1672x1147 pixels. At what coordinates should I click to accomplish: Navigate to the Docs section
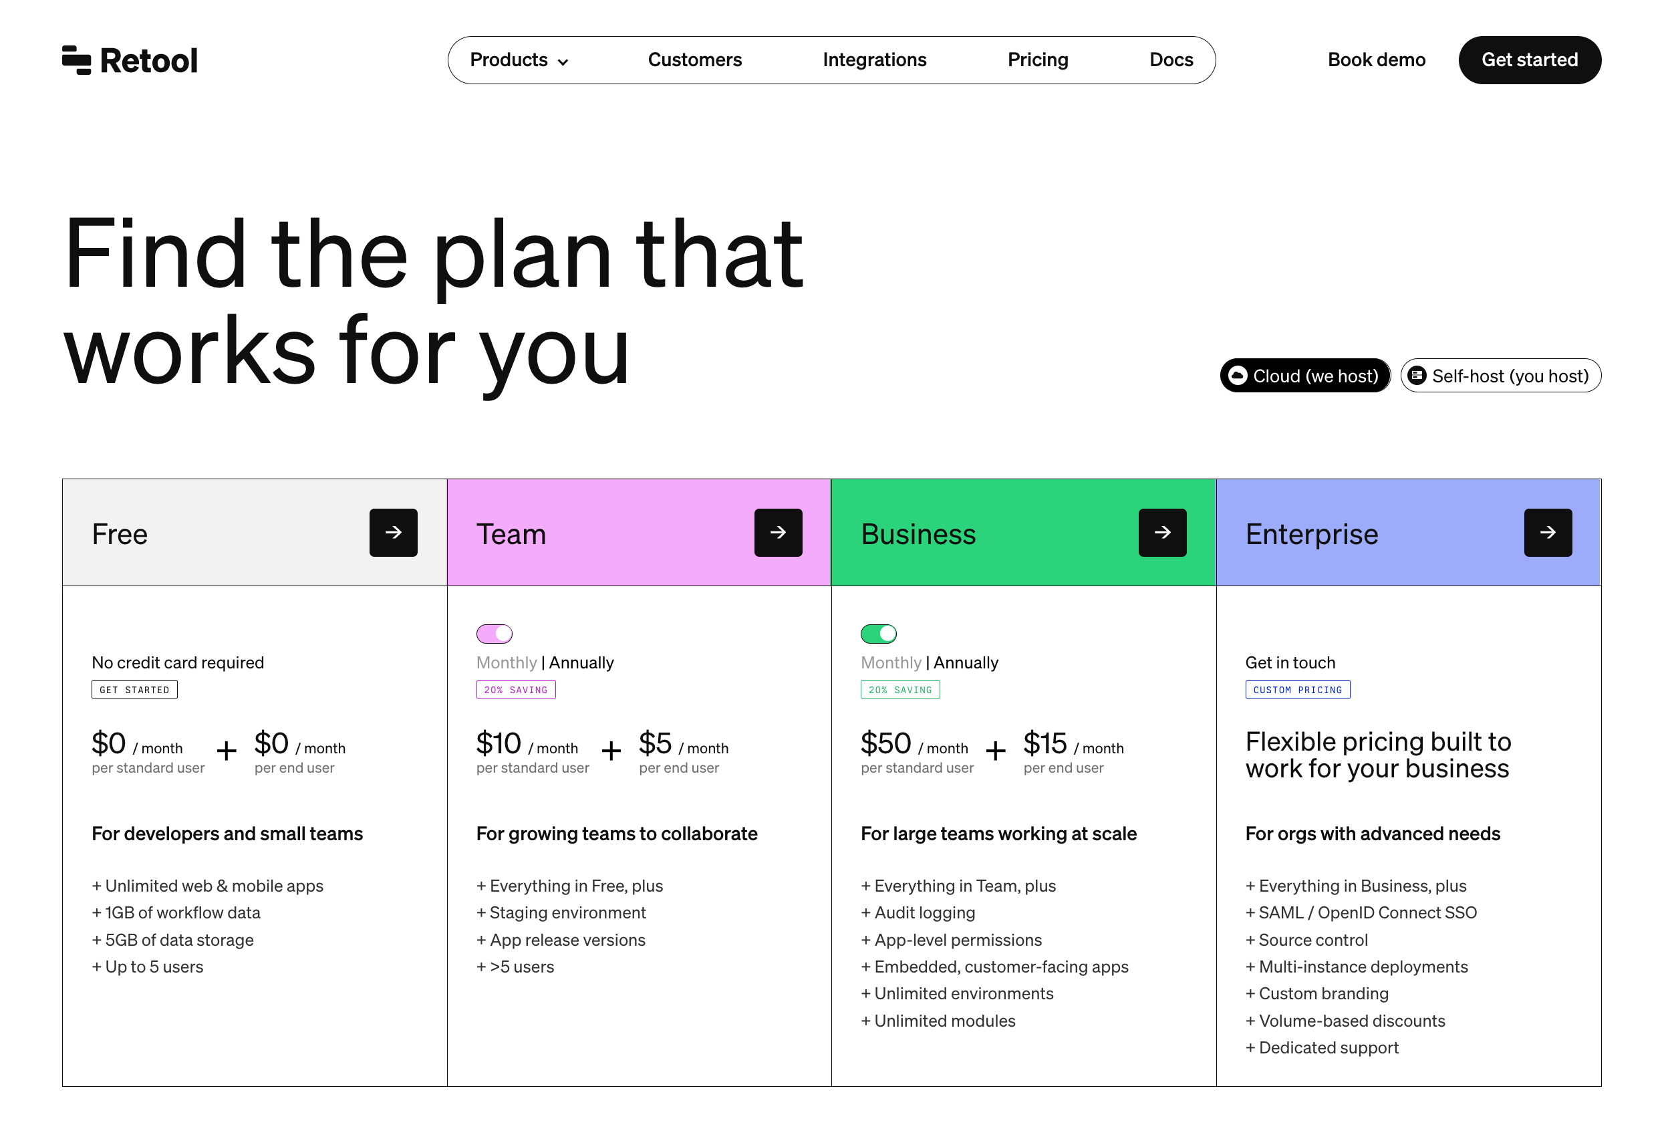pos(1171,59)
